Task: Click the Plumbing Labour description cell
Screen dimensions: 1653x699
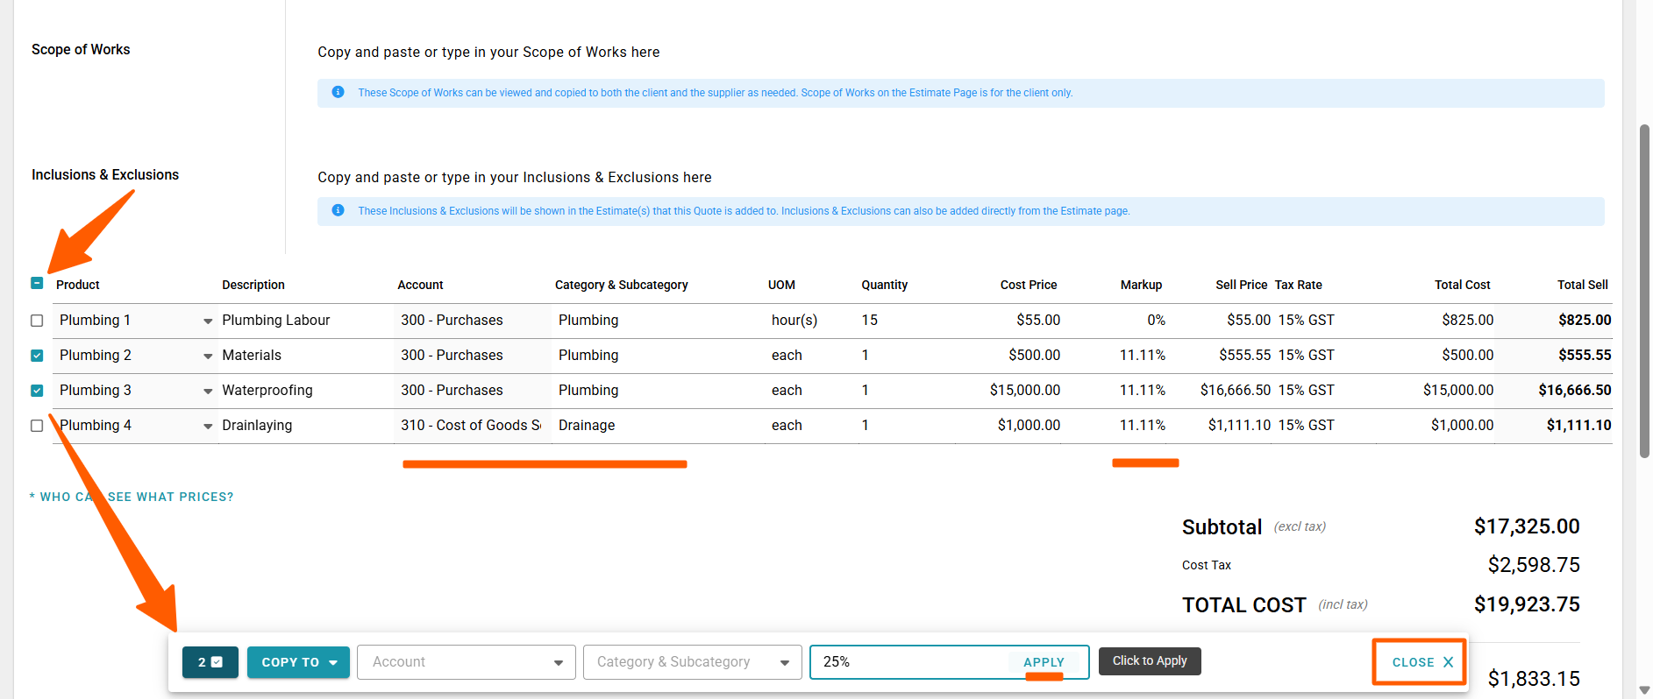Action: point(276,321)
